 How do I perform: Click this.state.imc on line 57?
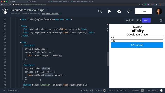pyautogui.click(x=69, y=29)
